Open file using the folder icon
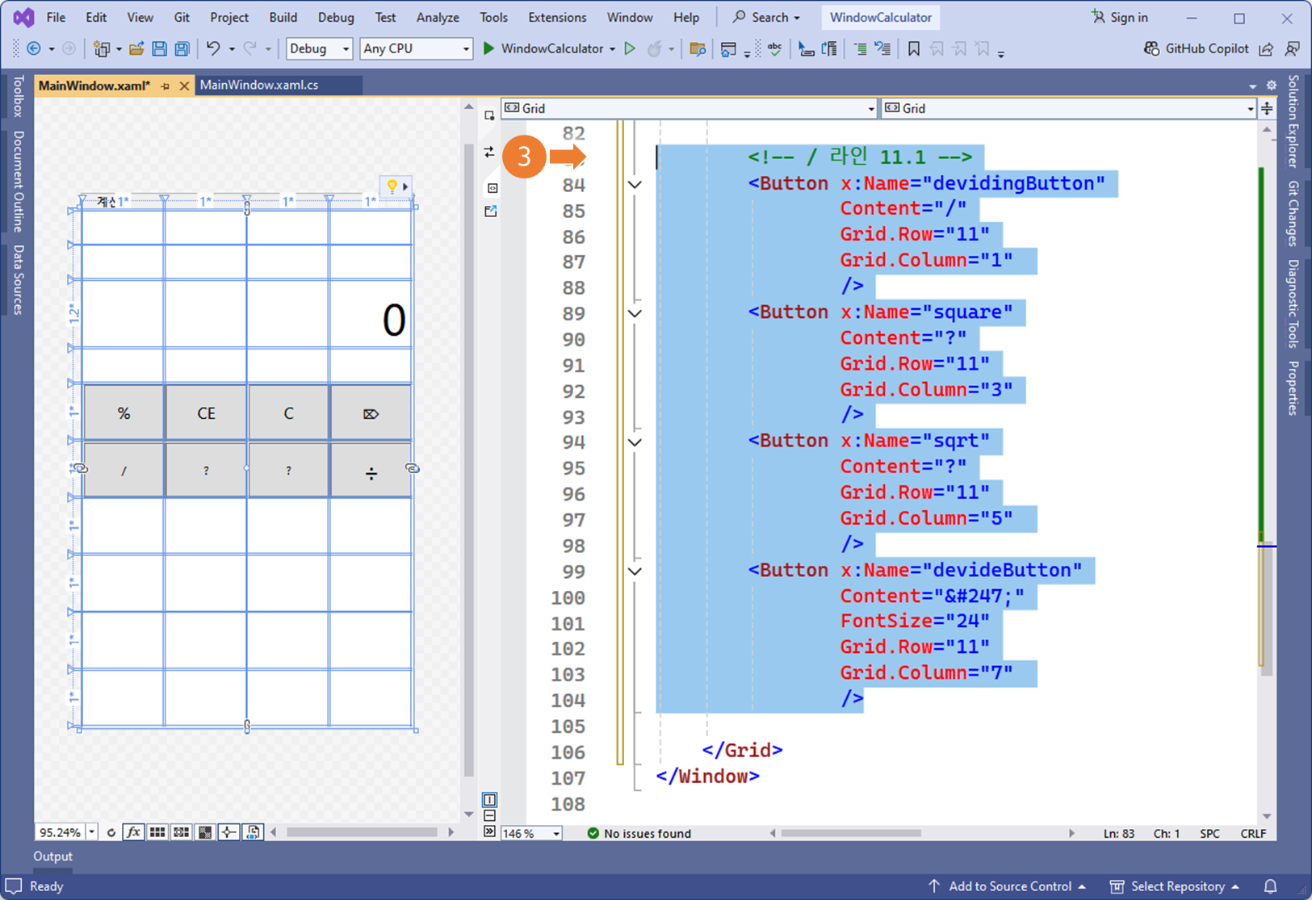1312x900 pixels. tap(136, 49)
